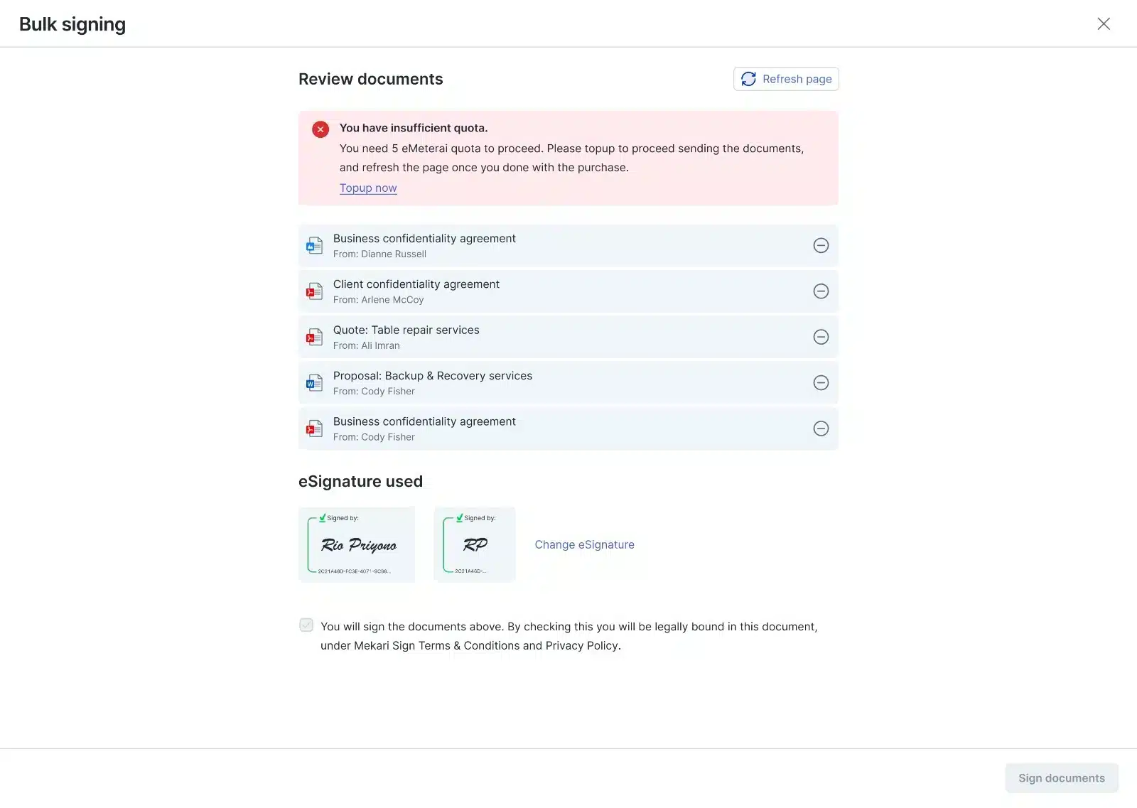This screenshot has height=808, width=1137.
Task: Open the Topup now link
Action: (368, 188)
